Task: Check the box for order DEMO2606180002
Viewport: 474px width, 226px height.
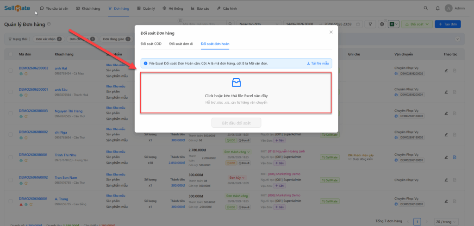Action: point(11,135)
